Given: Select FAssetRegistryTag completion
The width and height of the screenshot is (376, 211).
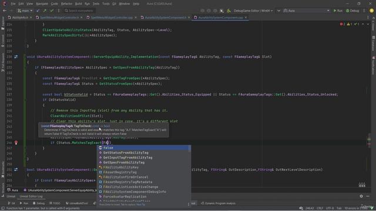Looking at the screenshot, I should point(144,172).
